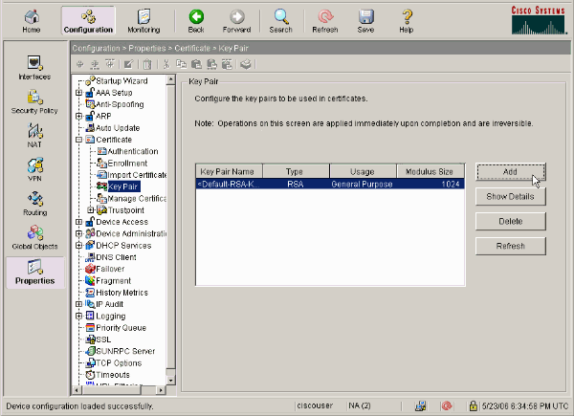574x416 pixels.
Task: Click the Show Details button
Action: point(510,196)
